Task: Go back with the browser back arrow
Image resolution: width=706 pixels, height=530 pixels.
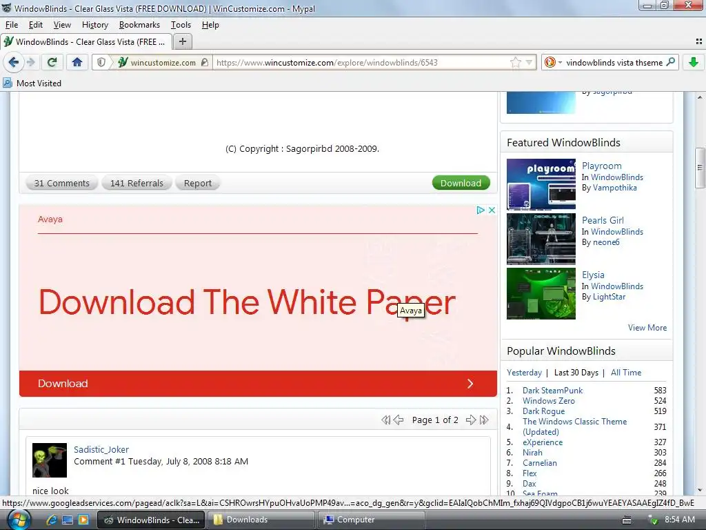Action: click(14, 62)
